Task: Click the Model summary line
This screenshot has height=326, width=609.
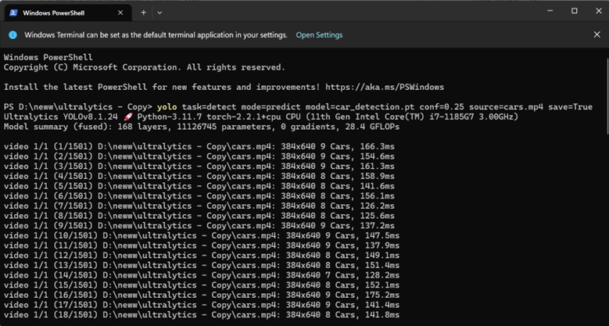Action: pos(202,127)
